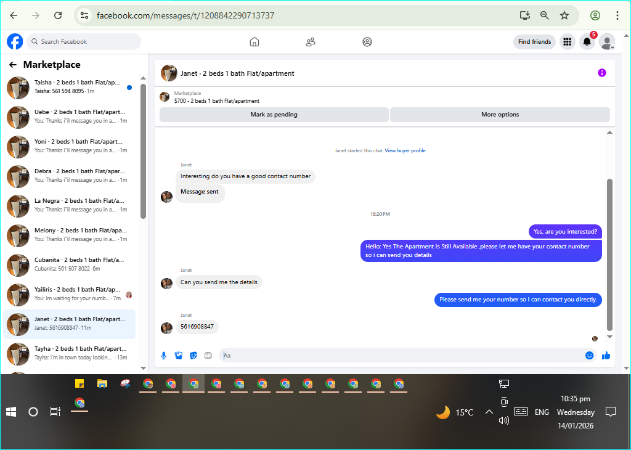This screenshot has height=450, width=631.
Task: Choose a sticker icon in composer
Action: tap(193, 356)
